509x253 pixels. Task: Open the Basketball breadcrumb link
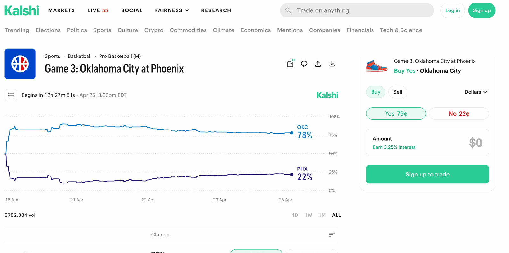click(x=80, y=56)
